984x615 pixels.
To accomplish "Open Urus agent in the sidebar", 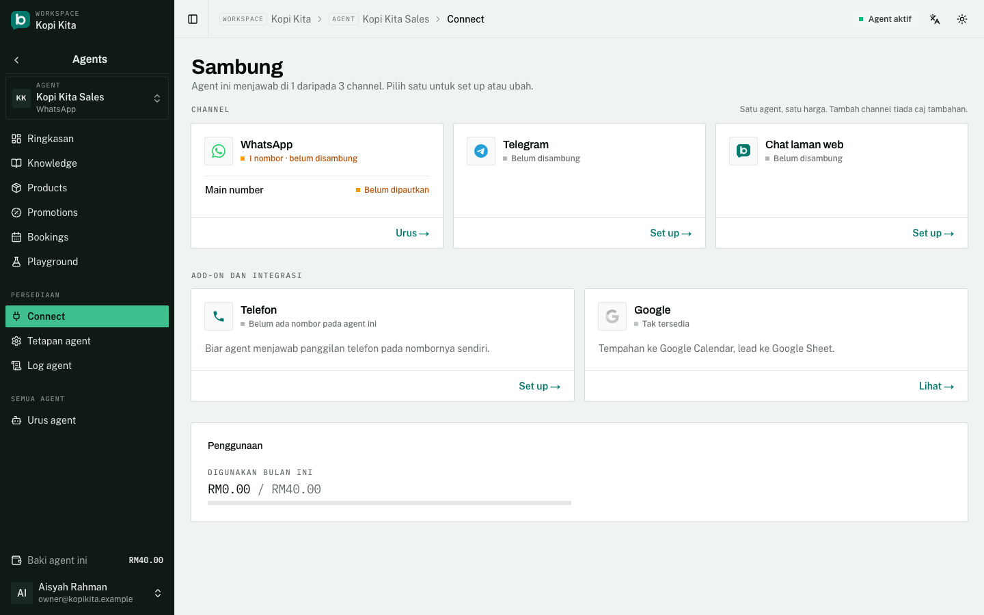I will click(x=87, y=420).
